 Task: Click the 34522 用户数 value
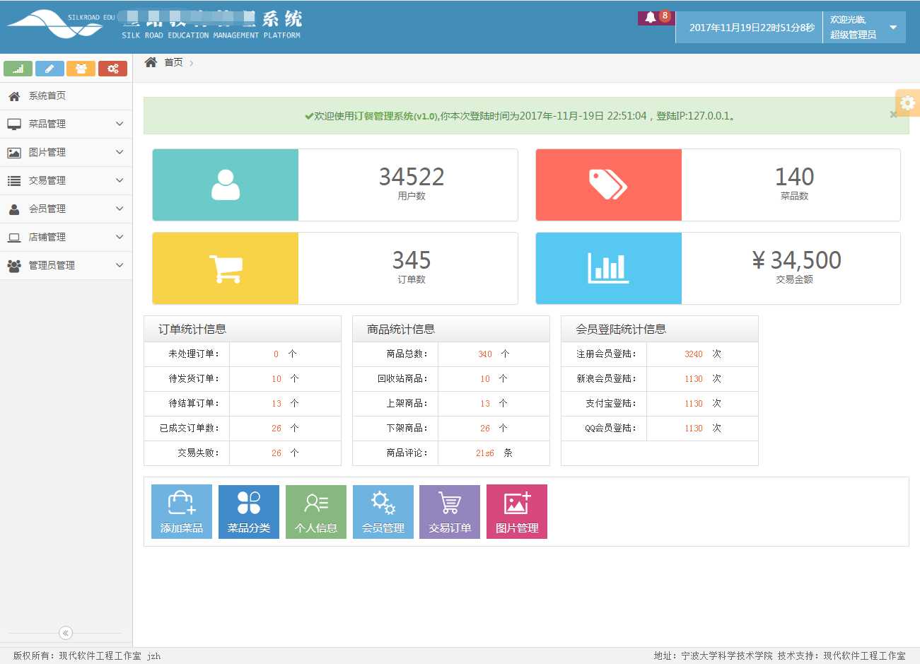[412, 177]
